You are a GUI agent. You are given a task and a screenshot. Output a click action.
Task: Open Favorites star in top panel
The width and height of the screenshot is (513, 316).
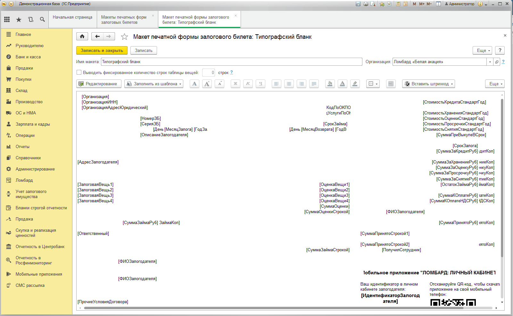(x=19, y=20)
